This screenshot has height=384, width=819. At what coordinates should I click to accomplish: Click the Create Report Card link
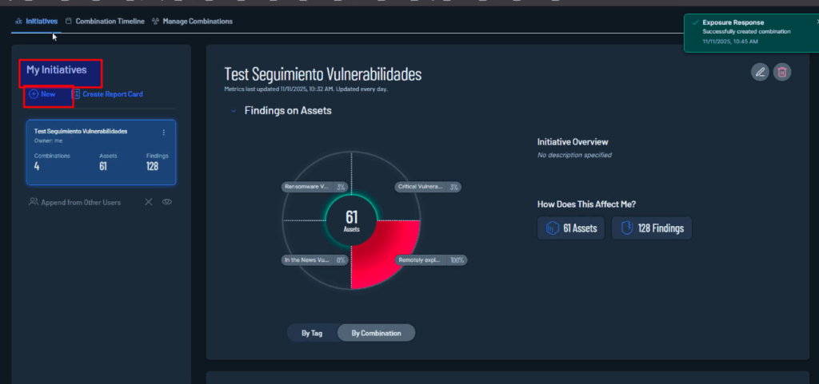(x=112, y=94)
